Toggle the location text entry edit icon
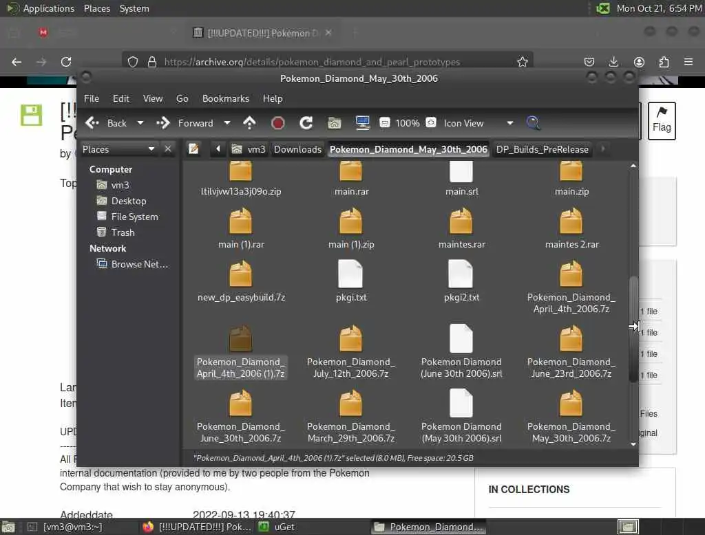Image resolution: width=705 pixels, height=535 pixels. [193, 149]
